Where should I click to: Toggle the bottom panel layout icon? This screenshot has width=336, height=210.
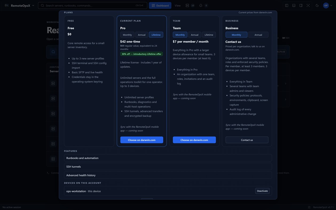point(294,5)
